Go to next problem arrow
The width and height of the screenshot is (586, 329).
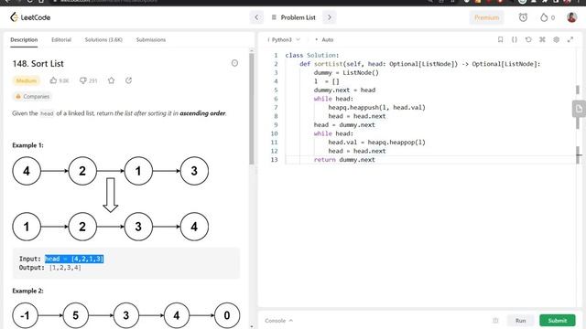[x=330, y=17]
